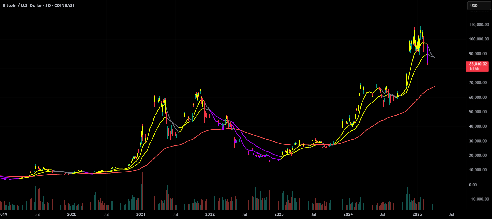492x219 pixels.
Task: Click the 70,000.00 price scale mark
Action: coord(478,83)
